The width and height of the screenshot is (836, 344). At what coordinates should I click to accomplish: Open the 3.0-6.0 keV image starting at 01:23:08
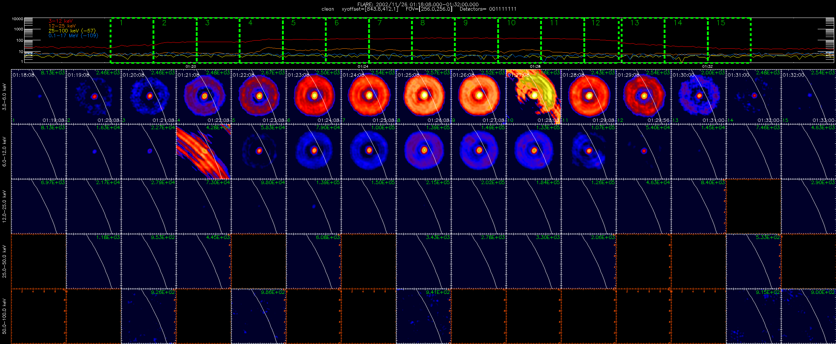pyautogui.click(x=313, y=96)
